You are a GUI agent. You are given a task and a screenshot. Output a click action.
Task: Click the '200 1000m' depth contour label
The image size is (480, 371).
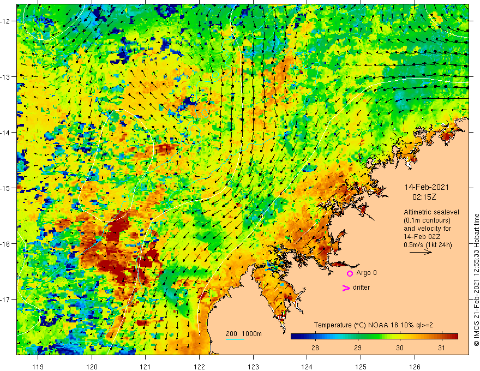244,334
